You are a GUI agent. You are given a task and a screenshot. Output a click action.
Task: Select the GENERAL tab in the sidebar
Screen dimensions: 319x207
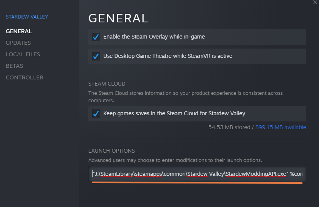(x=19, y=31)
